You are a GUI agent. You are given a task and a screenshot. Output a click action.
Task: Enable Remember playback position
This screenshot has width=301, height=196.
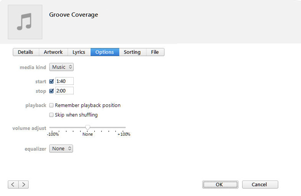click(51, 105)
